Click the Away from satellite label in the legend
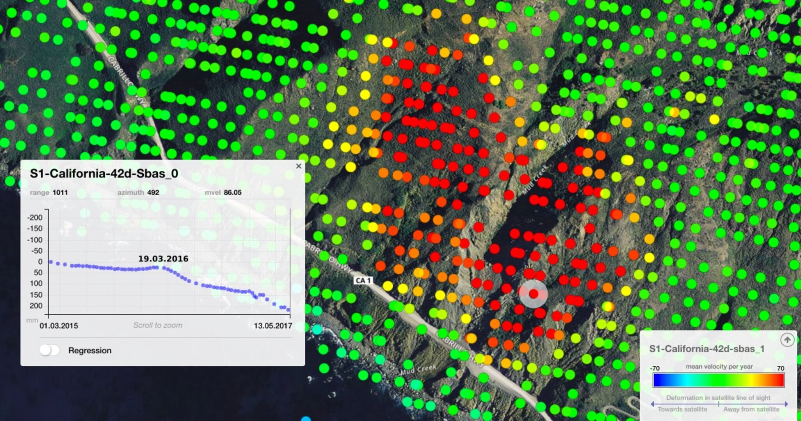Image resolution: width=801 pixels, height=421 pixels. click(x=751, y=409)
